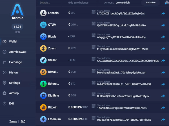This screenshot has height=126, width=169.
Task: Select the bitcoincash:qz2fg3... address
Action: click(x=122, y=73)
